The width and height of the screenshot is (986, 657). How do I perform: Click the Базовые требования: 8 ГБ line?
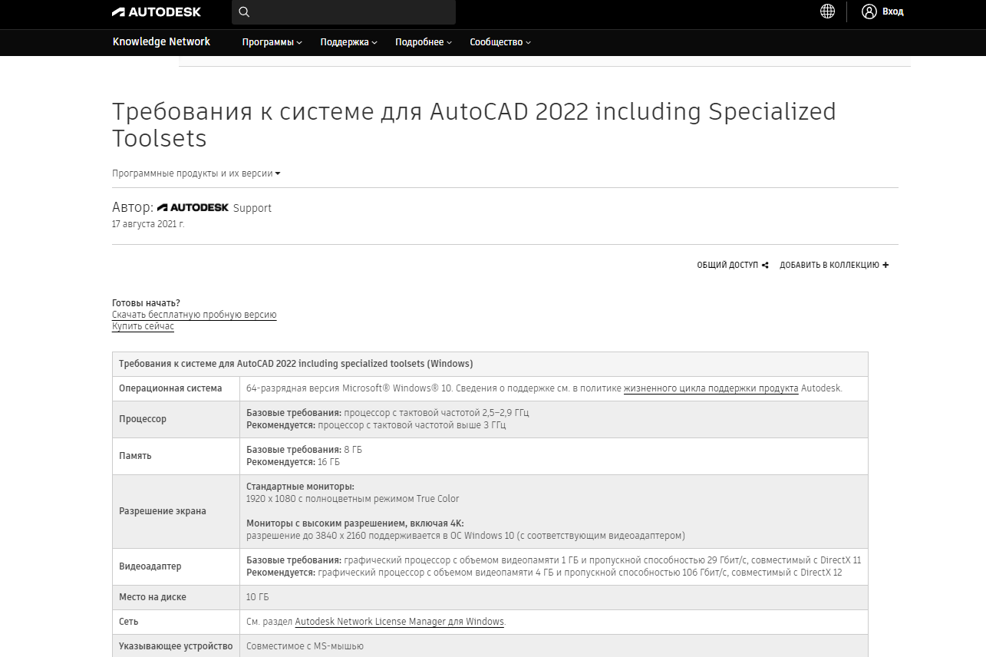(304, 450)
